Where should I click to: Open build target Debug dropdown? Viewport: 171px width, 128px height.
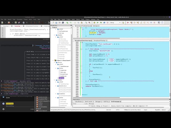tap(115, 22)
